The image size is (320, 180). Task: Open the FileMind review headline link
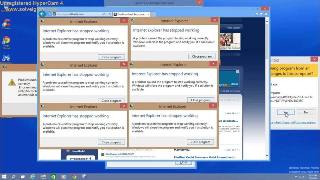(205, 157)
